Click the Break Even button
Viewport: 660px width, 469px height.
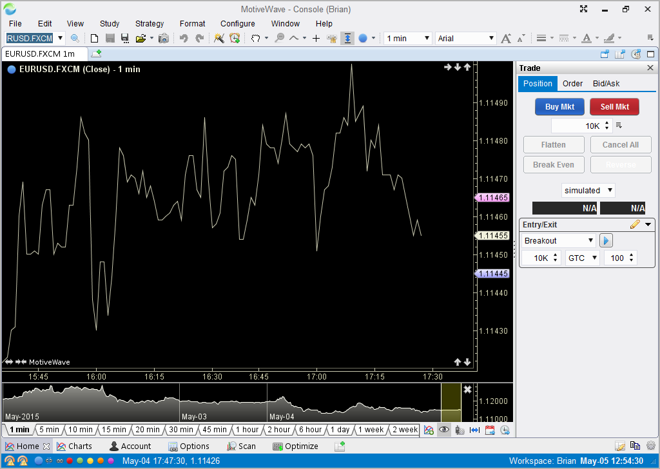tap(554, 165)
